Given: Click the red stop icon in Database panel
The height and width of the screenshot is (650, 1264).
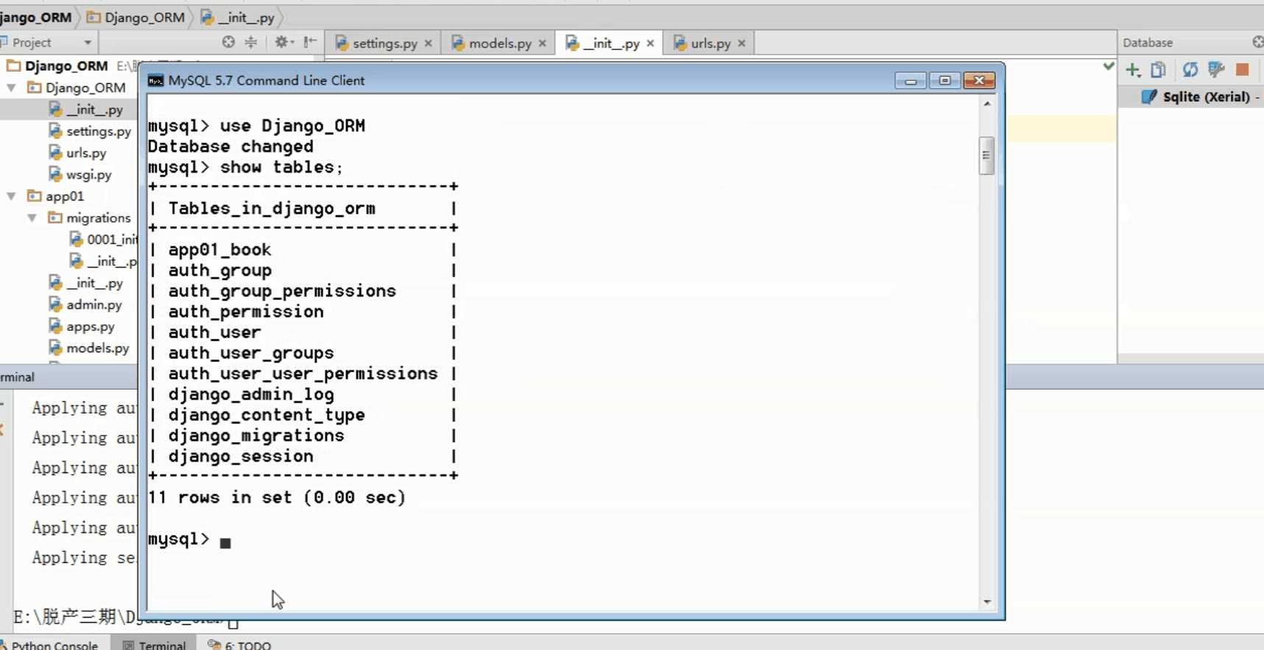Looking at the screenshot, I should pos(1243,70).
